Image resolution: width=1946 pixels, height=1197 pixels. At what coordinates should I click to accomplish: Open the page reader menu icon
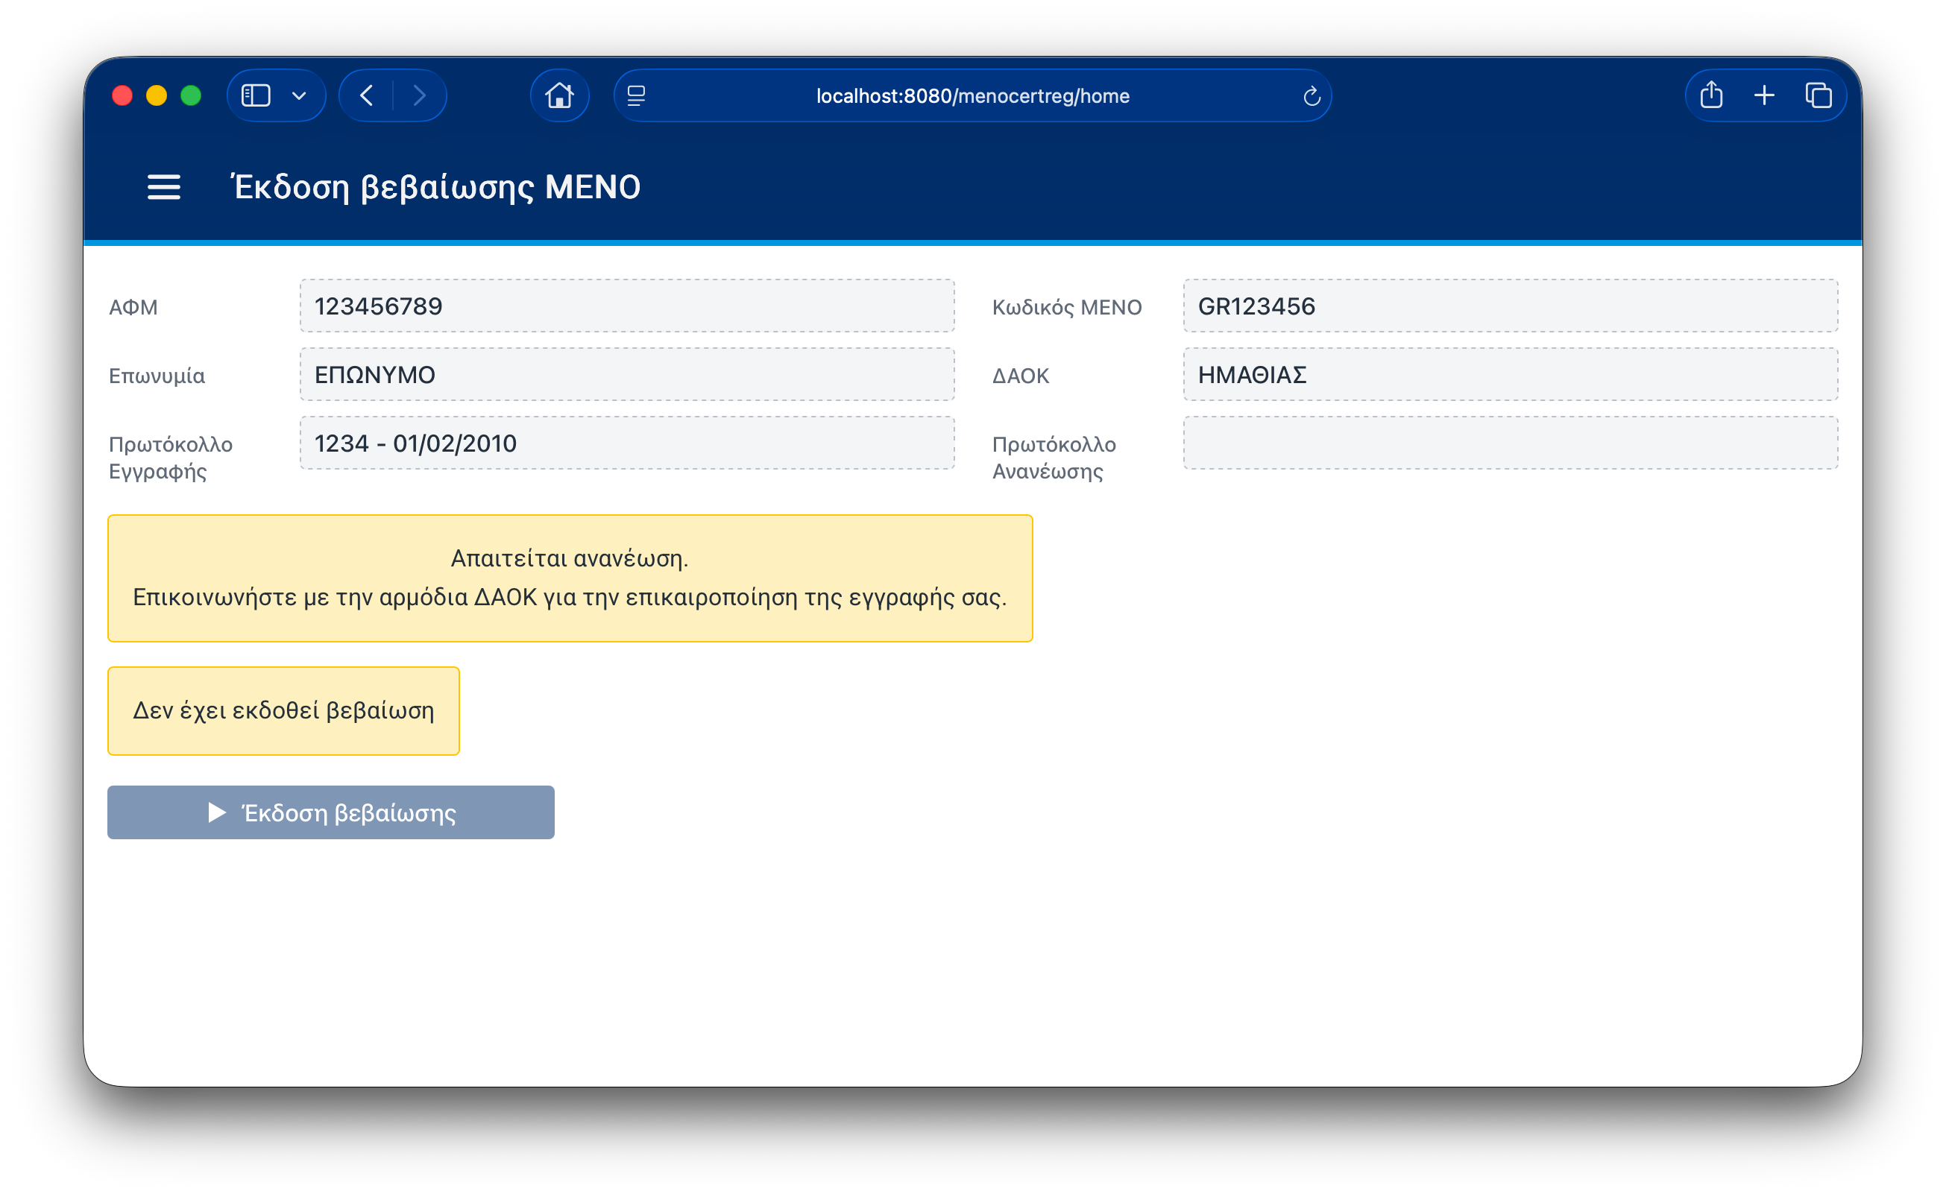click(x=637, y=96)
